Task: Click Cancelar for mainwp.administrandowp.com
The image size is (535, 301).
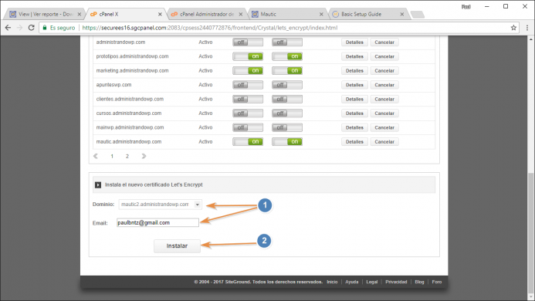Action: [384, 127]
